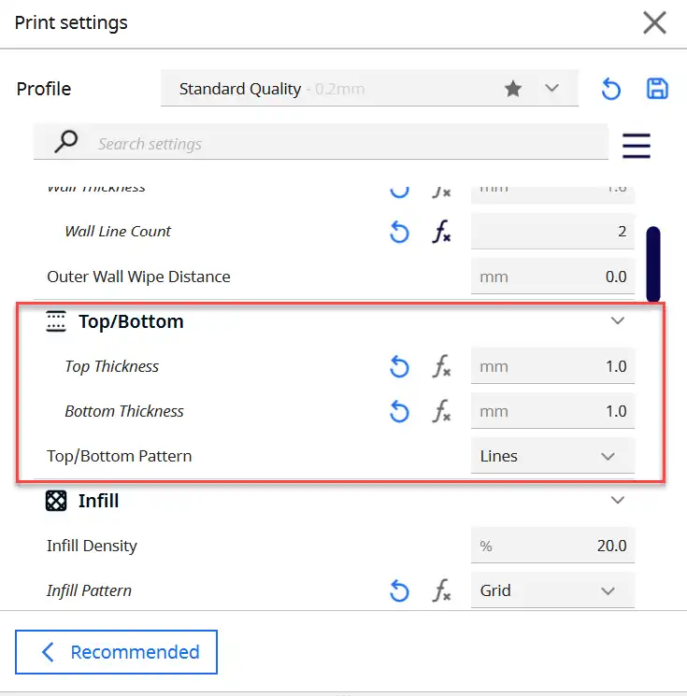Save the profile using the floppy disk icon
This screenshot has height=696, width=687.
657,89
